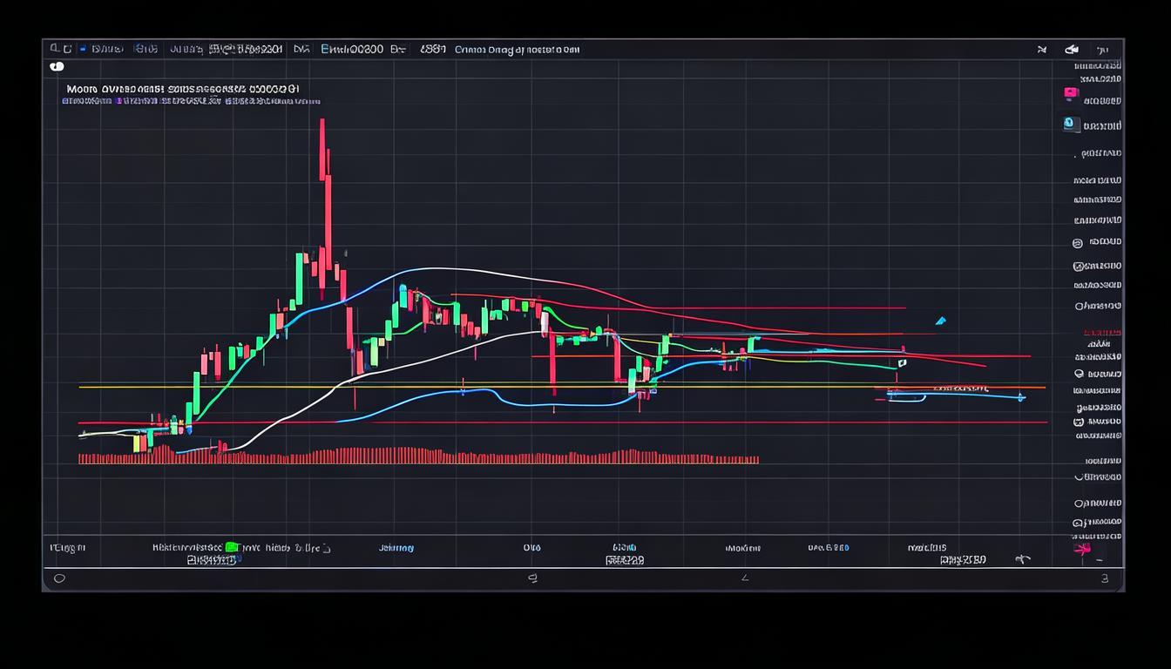Open the 'De' dropdown in top toolbar

398,50
